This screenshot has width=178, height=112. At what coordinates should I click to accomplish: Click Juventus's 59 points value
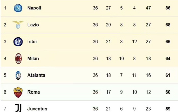tap(168, 109)
